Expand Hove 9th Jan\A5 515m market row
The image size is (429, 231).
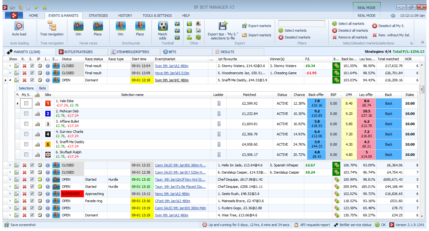click(10, 73)
